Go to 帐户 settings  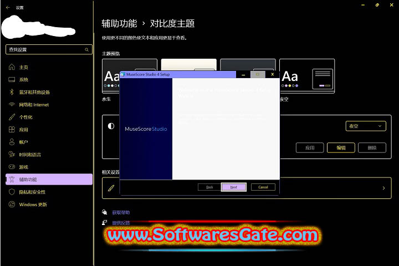point(49,142)
